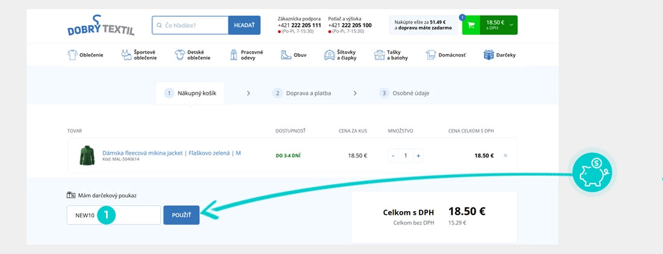Image resolution: width=663 pixels, height=254 pixels.
Task: Call customer support number 222 205 111
Action: pos(299,25)
